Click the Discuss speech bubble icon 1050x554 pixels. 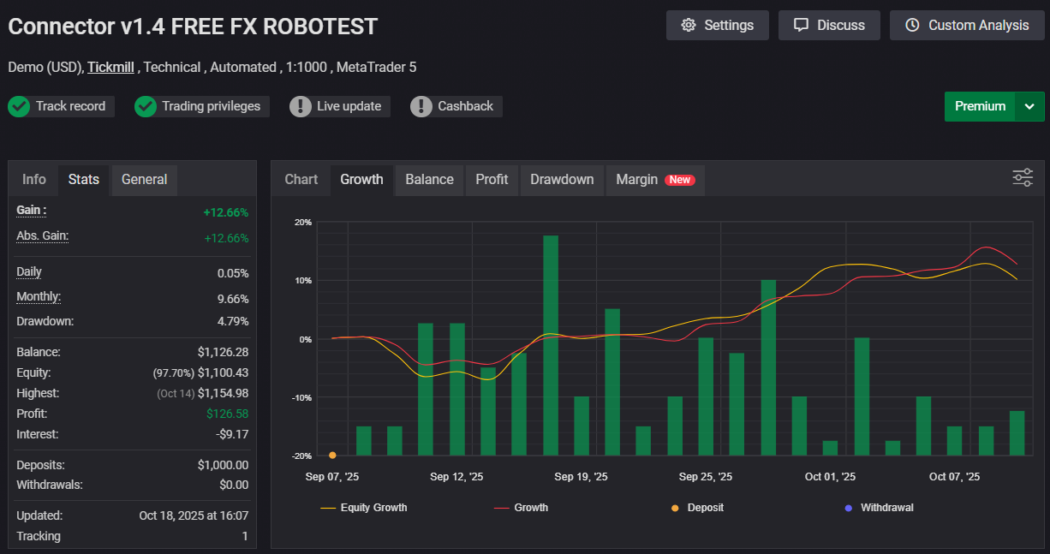point(801,26)
